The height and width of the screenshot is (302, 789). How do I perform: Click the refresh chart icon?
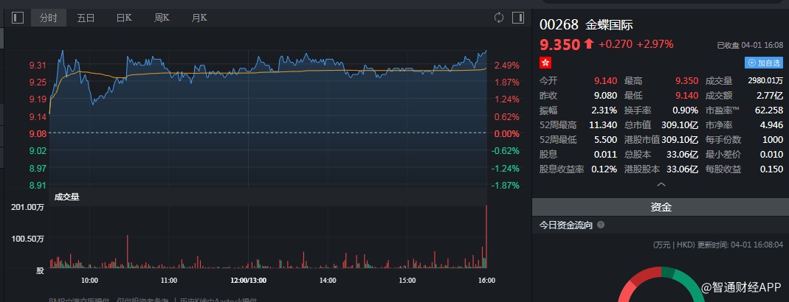pos(499,18)
